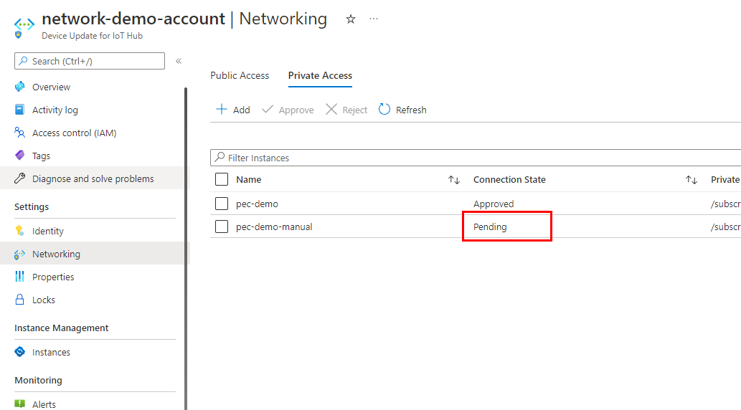Open the more options ellipsis menu
Viewport: 741px width, 410px height.
click(374, 19)
